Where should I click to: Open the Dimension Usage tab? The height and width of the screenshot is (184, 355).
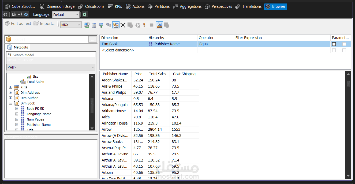(57, 6)
